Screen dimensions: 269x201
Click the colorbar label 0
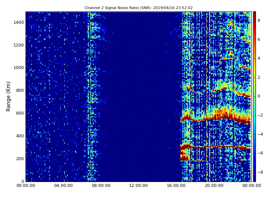[x=259, y=96]
